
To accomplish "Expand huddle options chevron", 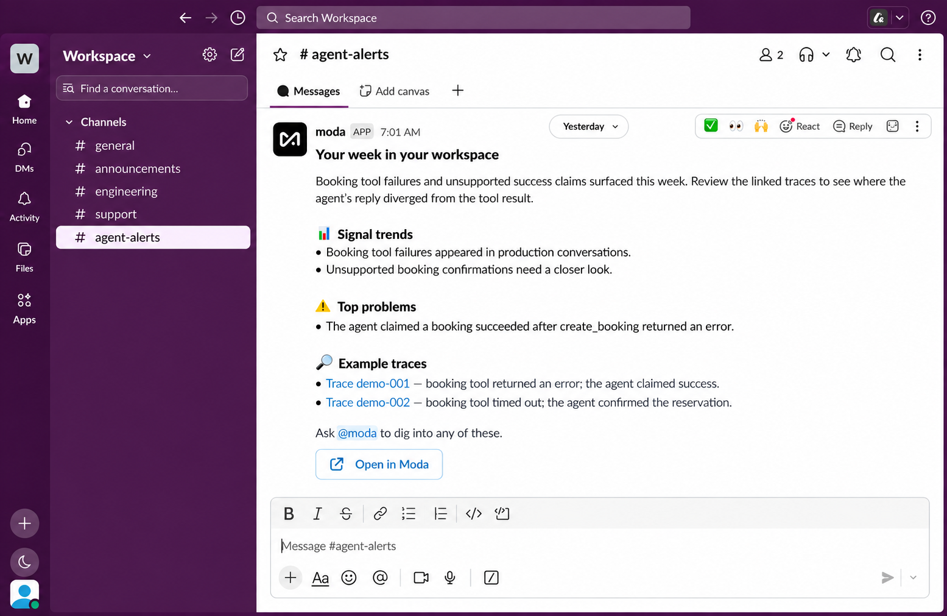I will [826, 55].
